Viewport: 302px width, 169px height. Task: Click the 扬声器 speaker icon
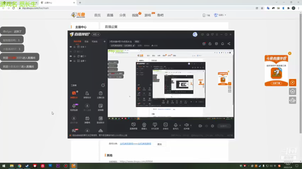pyautogui.click(x=186, y=125)
